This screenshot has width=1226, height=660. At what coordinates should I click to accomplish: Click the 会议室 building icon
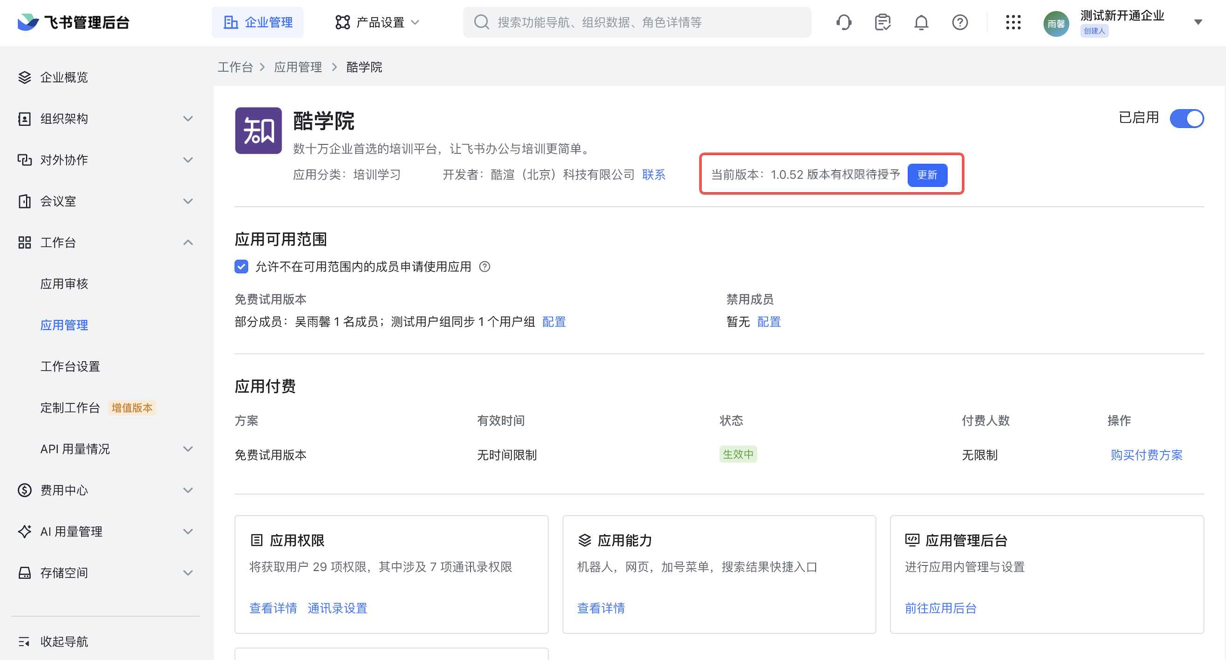(24, 201)
